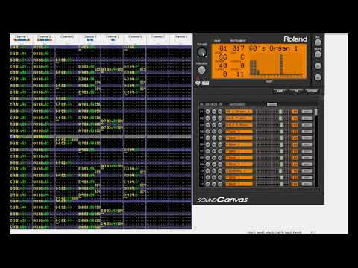
Task: Click part 06's first round button
Action: pyautogui.click(x=207, y=144)
